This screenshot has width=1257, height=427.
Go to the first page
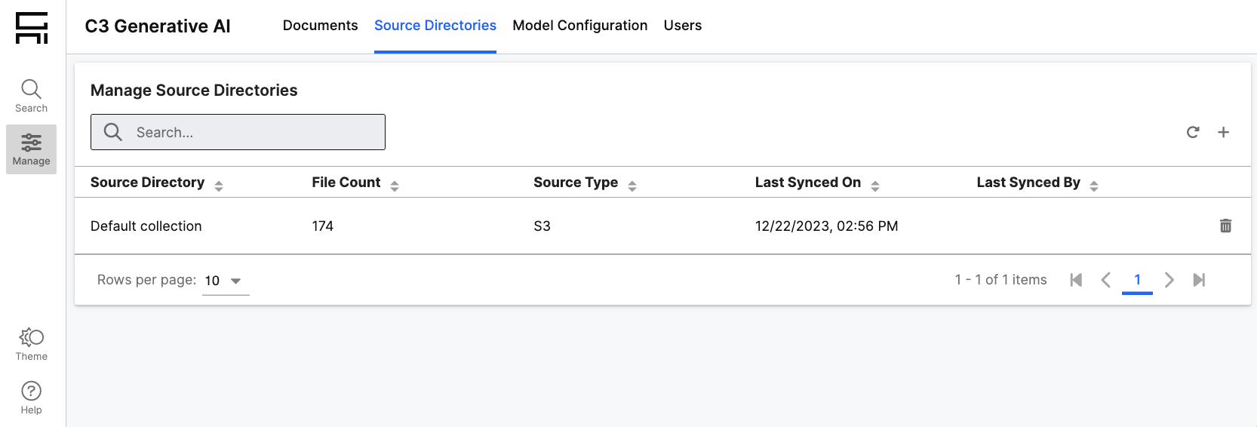tap(1077, 280)
